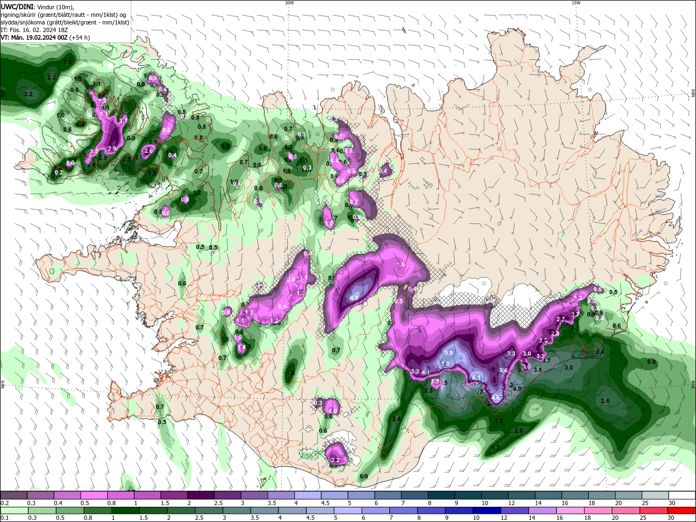The height and width of the screenshot is (522, 696).
Task: Click the 2.0 rain value off the south coast
Action: pos(518,431)
